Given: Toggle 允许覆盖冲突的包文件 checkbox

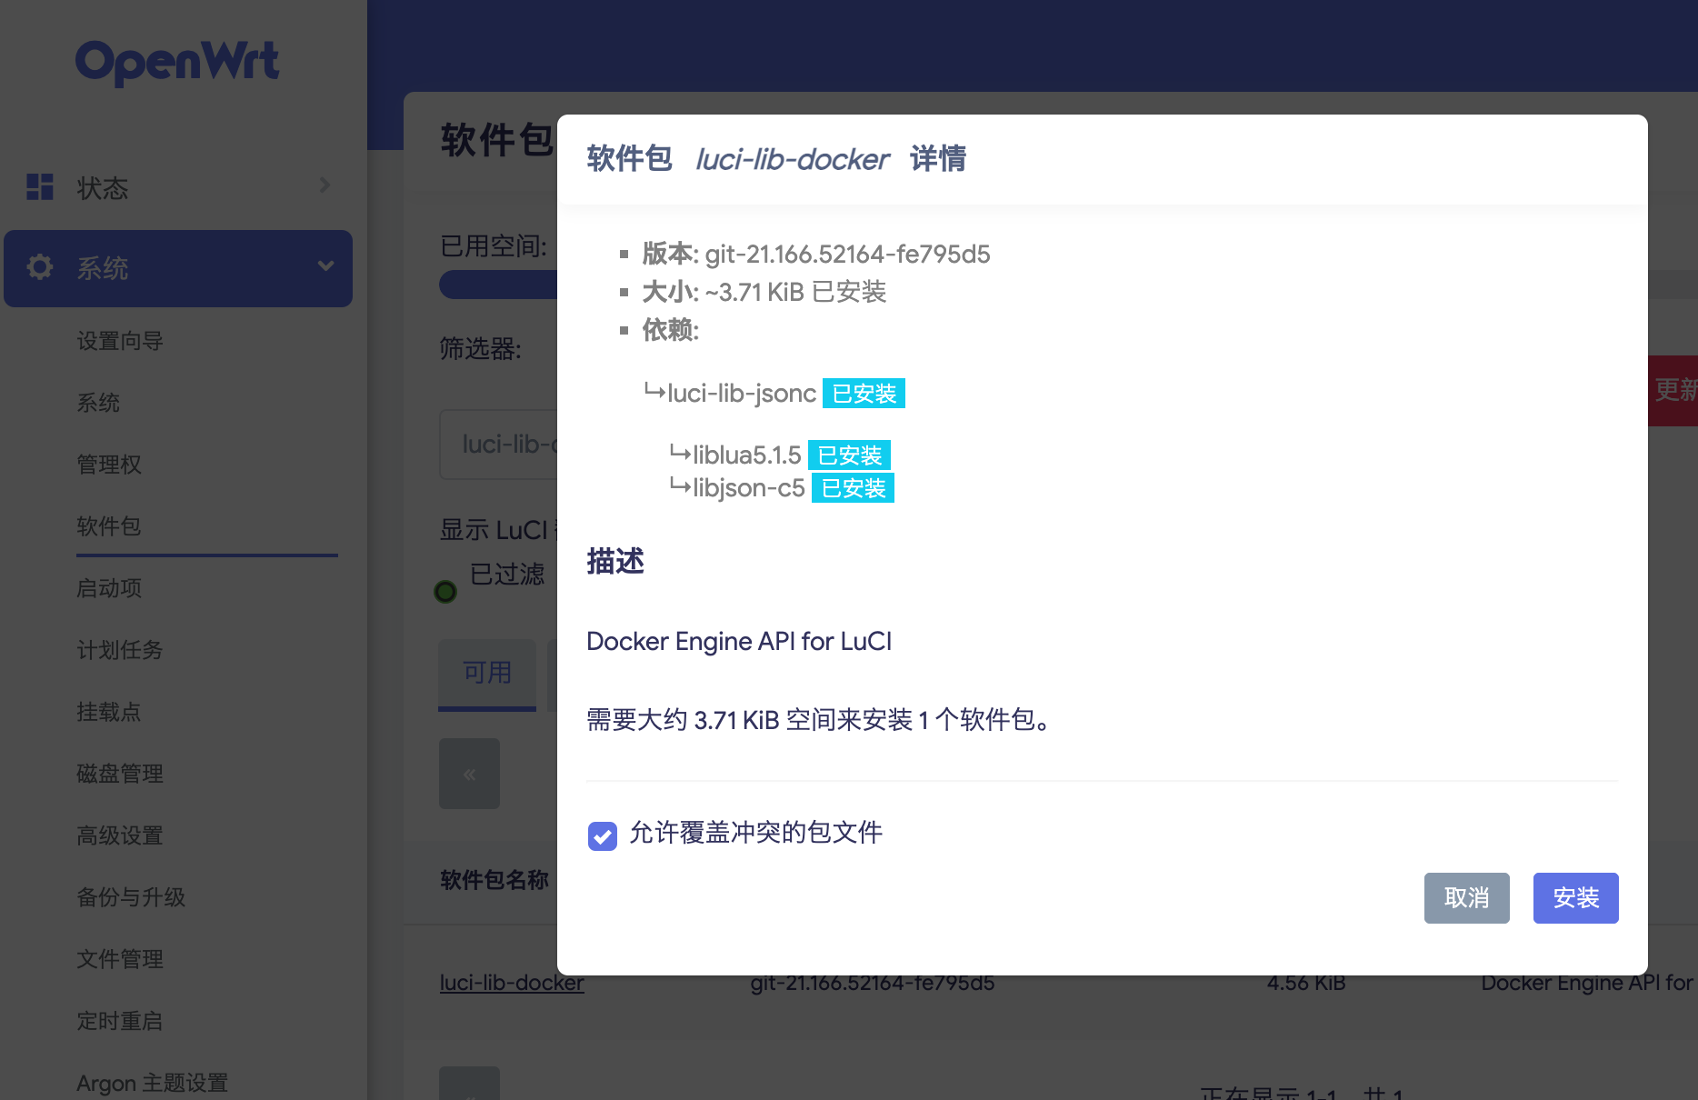Looking at the screenshot, I should pos(602,835).
